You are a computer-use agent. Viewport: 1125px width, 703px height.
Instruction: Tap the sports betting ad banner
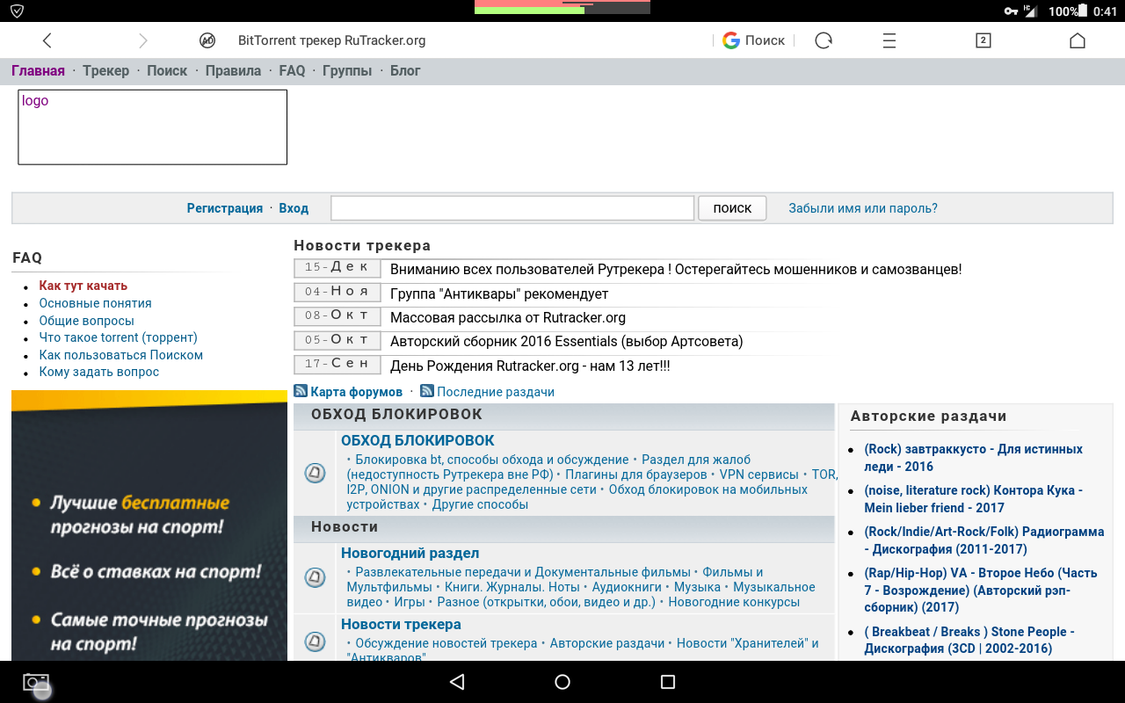tap(149, 525)
